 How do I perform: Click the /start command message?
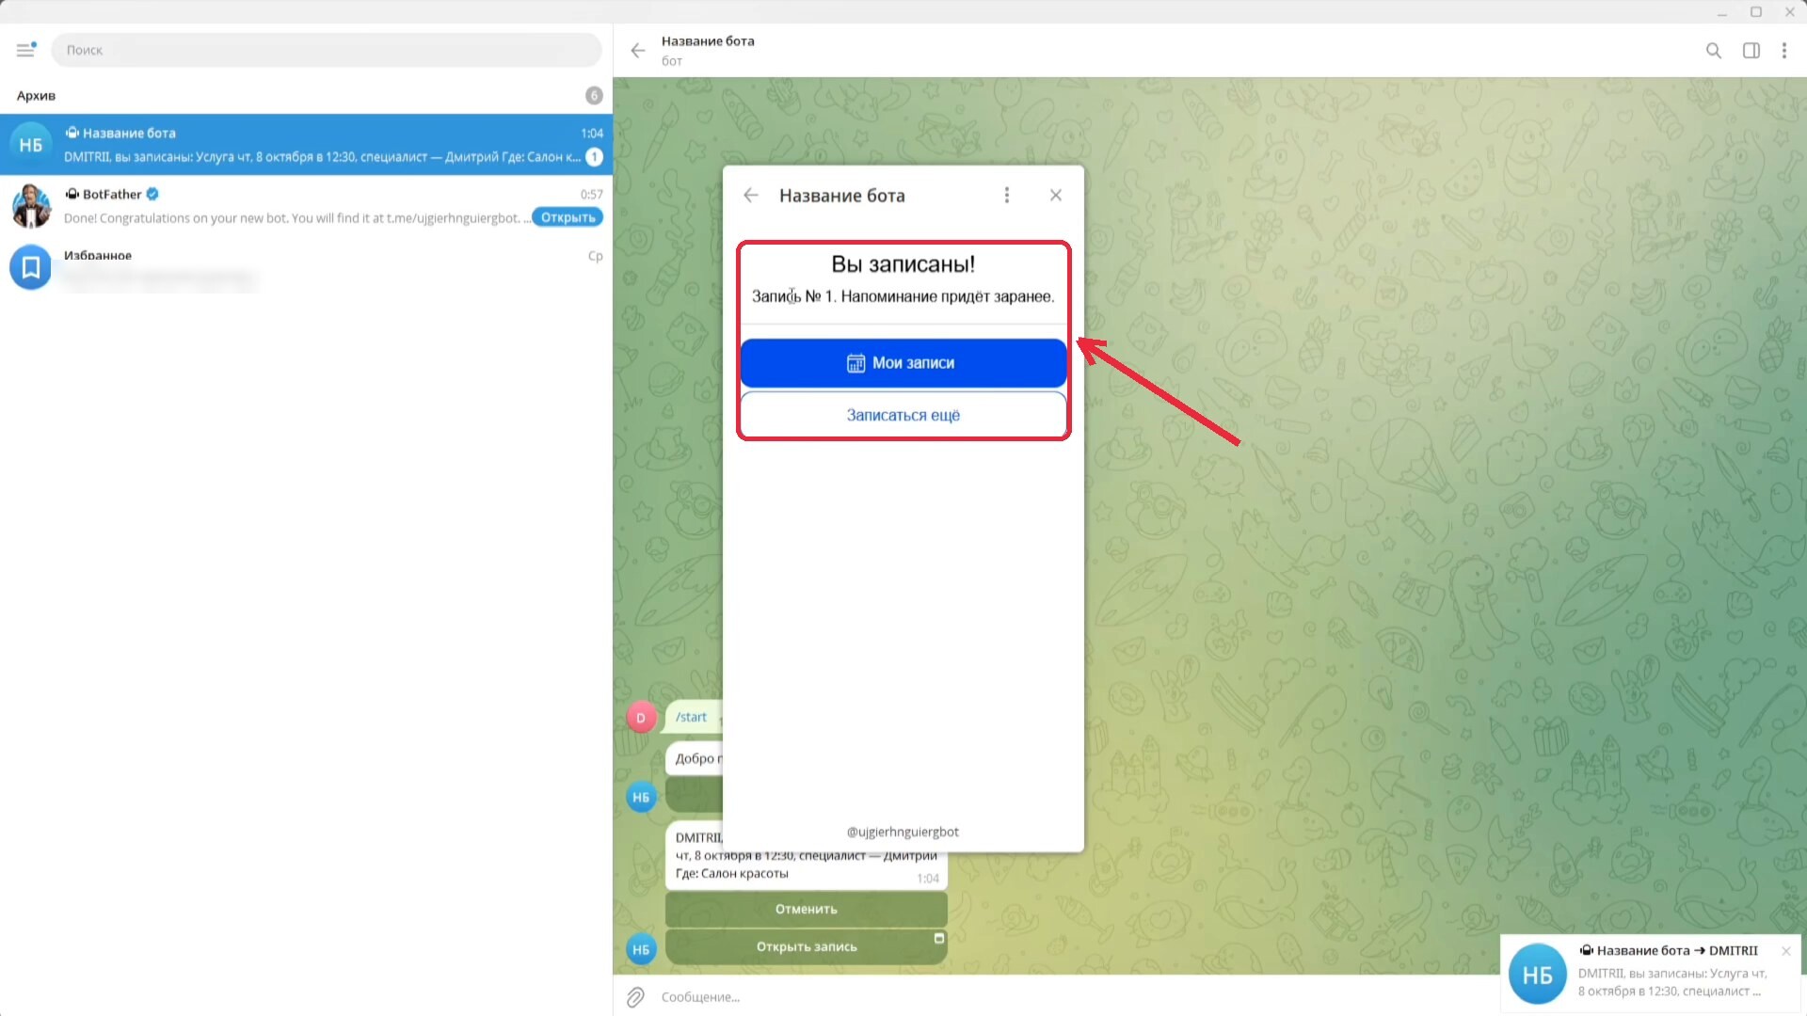692,717
